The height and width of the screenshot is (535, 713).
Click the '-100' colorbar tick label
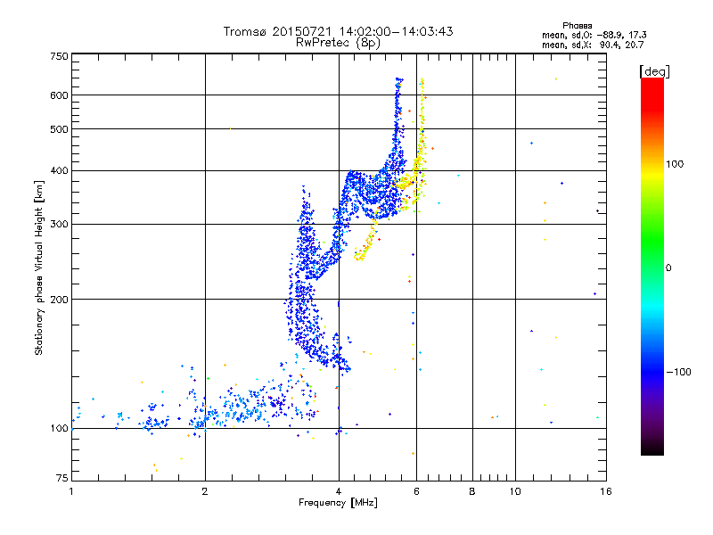(x=678, y=372)
